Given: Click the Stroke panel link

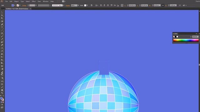Looking at the screenshot, I should coord(24,6).
